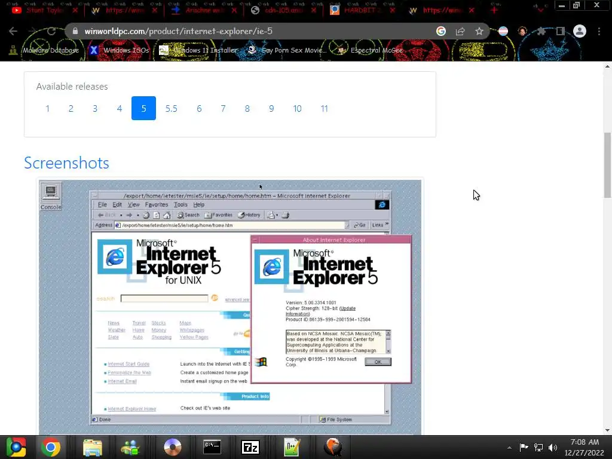Select release 5.5 of Internet Explorer

(172, 109)
